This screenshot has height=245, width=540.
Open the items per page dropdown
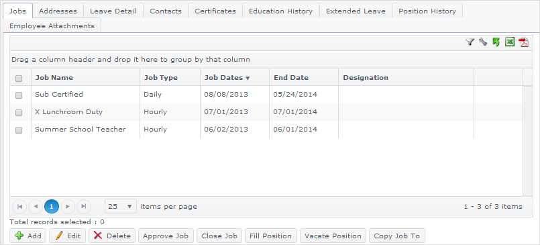pos(121,207)
